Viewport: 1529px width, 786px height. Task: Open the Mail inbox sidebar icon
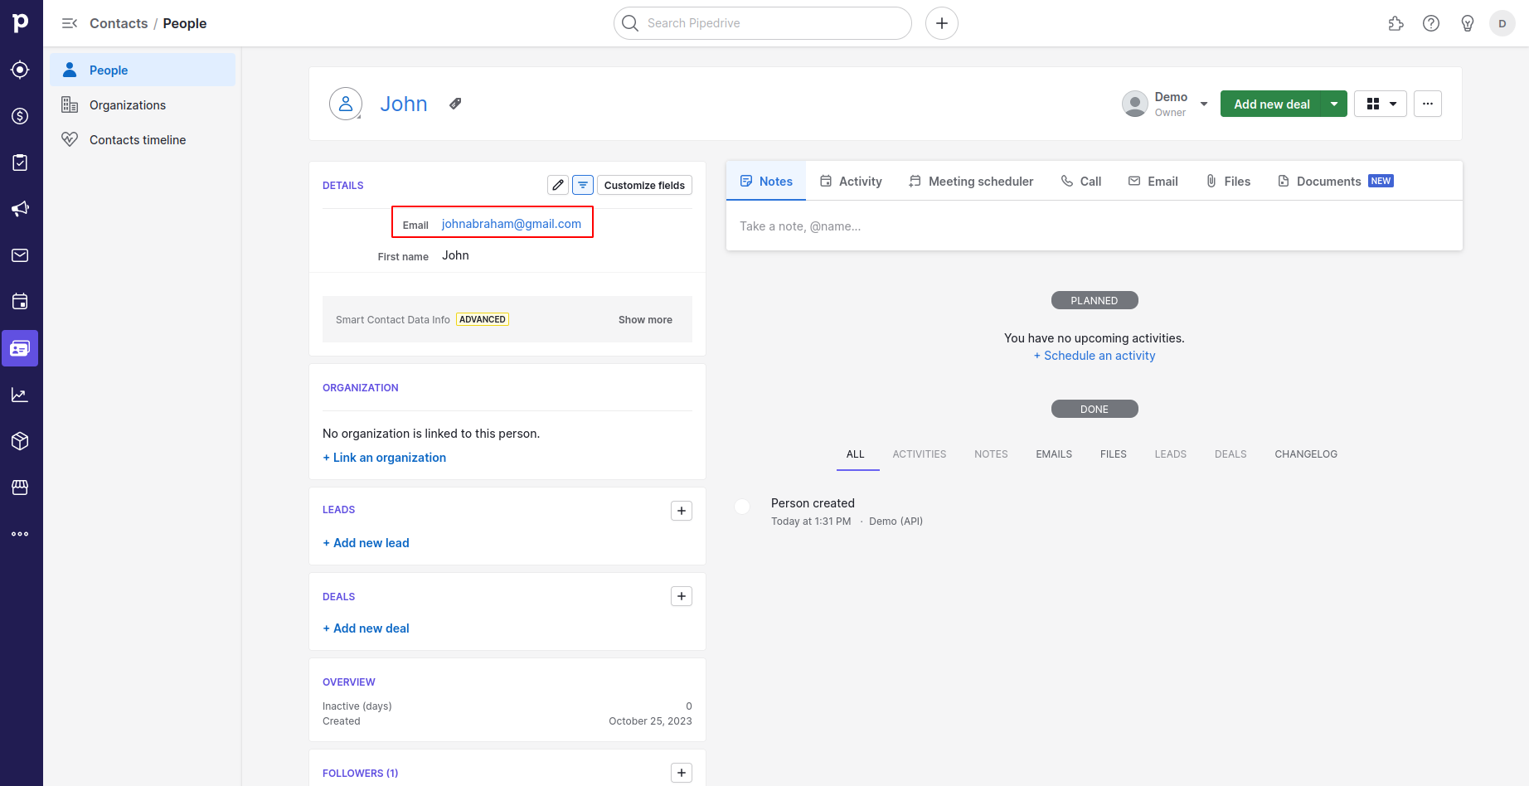coord(20,255)
